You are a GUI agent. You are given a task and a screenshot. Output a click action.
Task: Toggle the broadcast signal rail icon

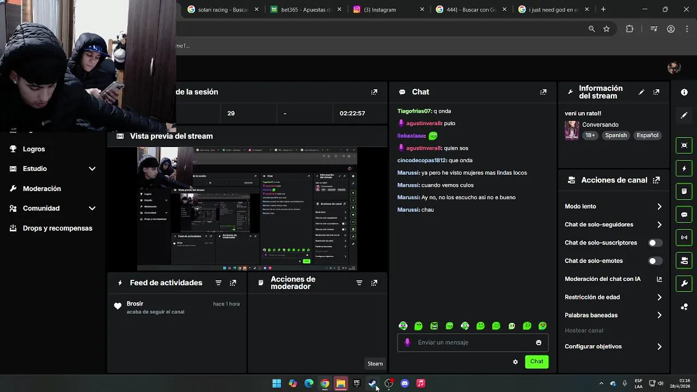(x=684, y=237)
